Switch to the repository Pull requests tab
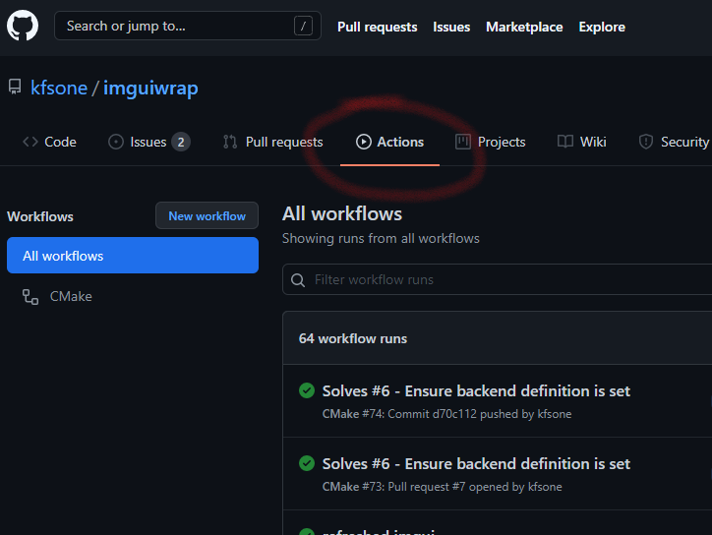Viewport: 712px width, 535px height. 273,142
